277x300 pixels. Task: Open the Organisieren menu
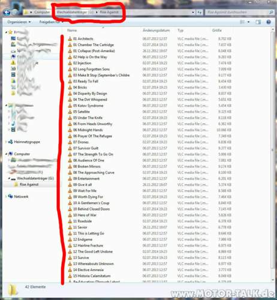coord(19,22)
